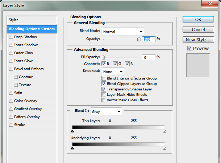Open the Drop Shadow settings row
Image resolution: width=221 pixels, height=163 pixels.
click(x=32, y=37)
